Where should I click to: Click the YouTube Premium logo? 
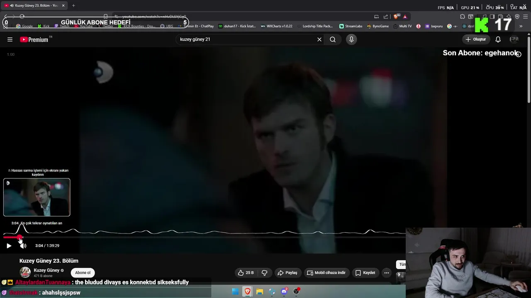click(34, 39)
